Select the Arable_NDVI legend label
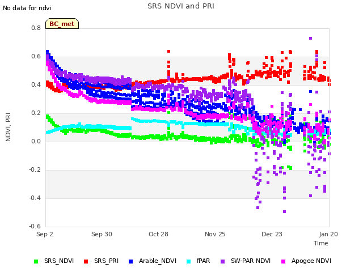 coord(158,261)
